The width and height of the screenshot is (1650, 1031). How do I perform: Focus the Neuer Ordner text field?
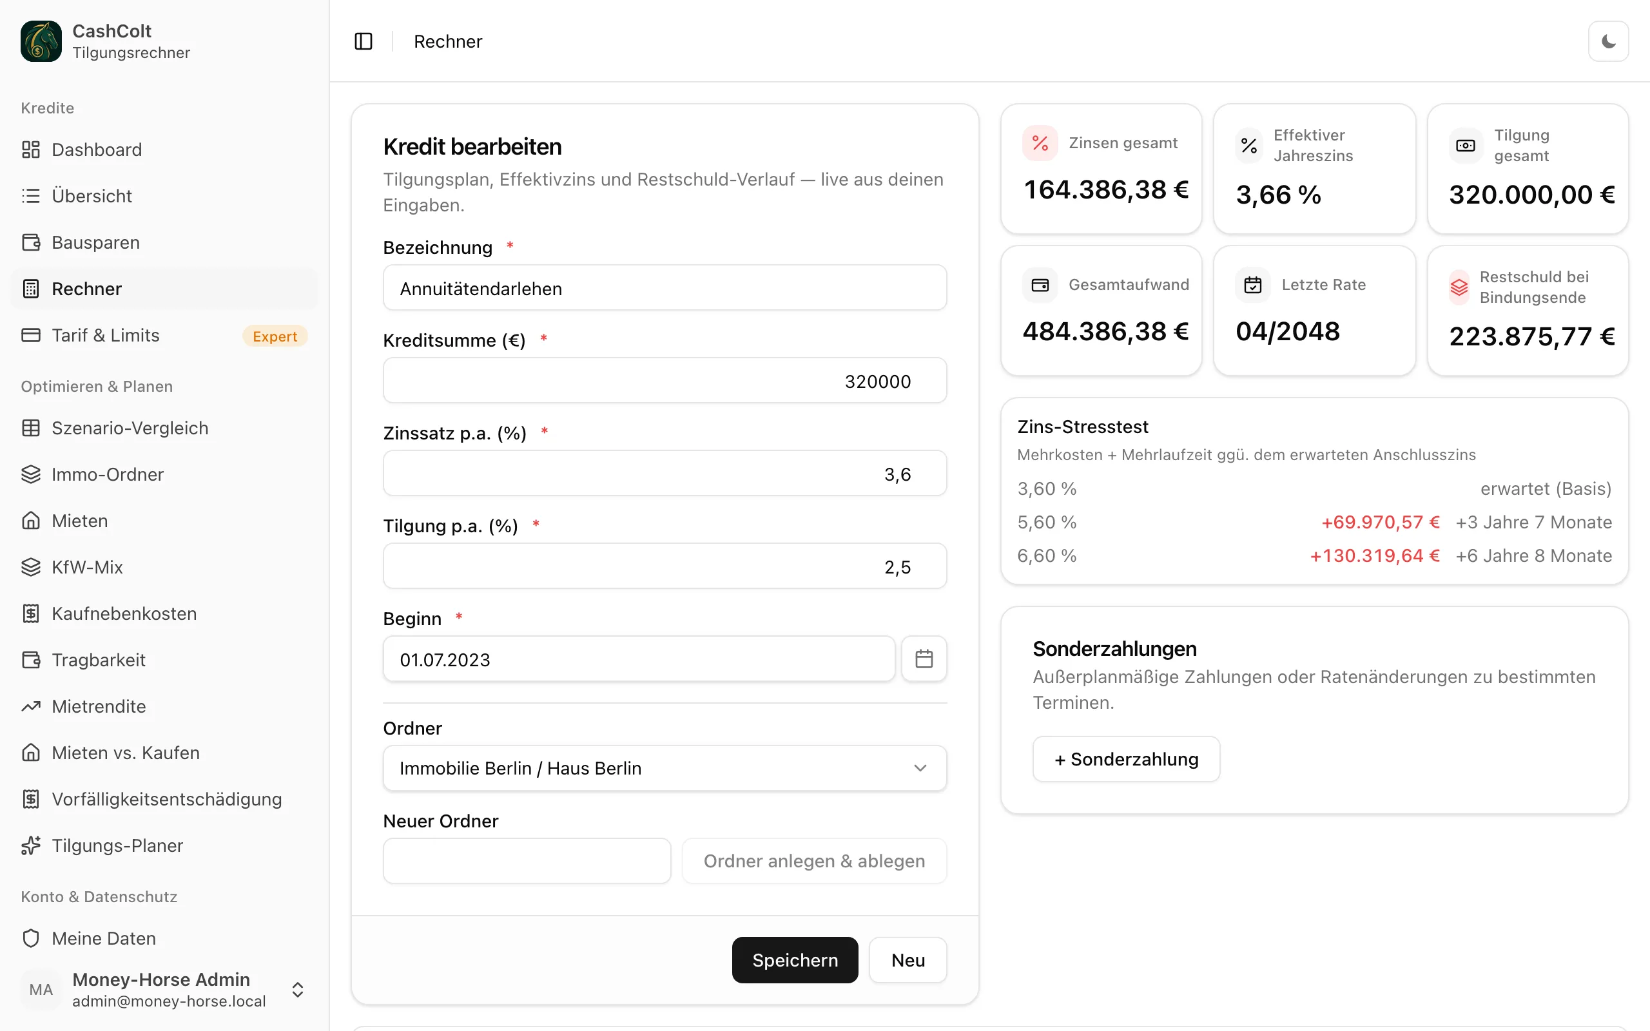[x=527, y=860]
